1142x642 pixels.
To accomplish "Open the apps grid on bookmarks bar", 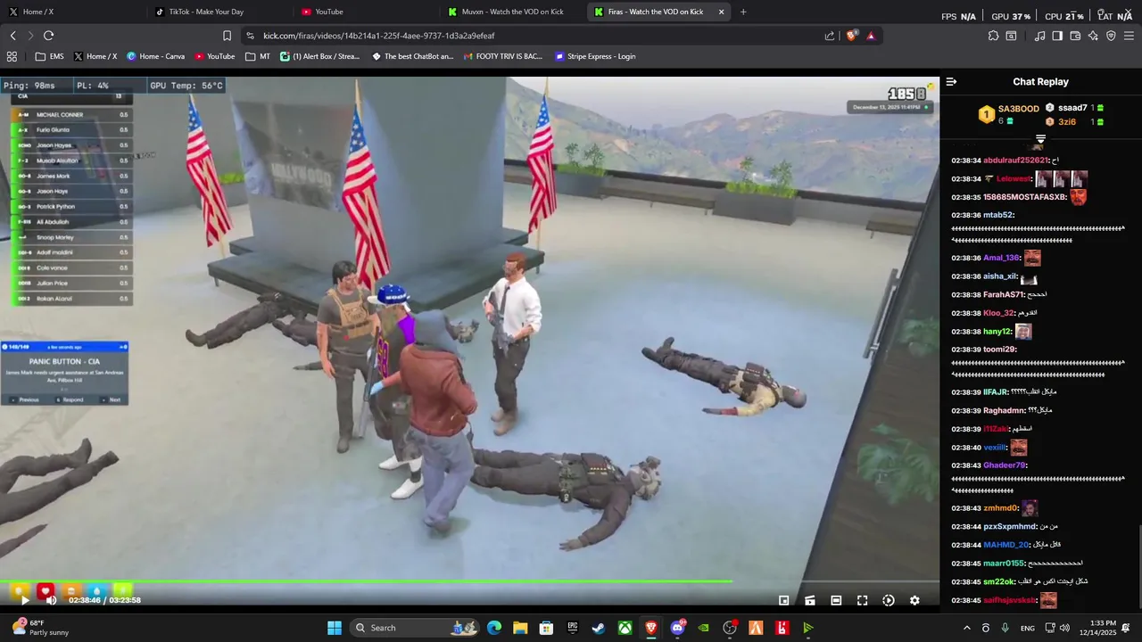I will 12,56.
